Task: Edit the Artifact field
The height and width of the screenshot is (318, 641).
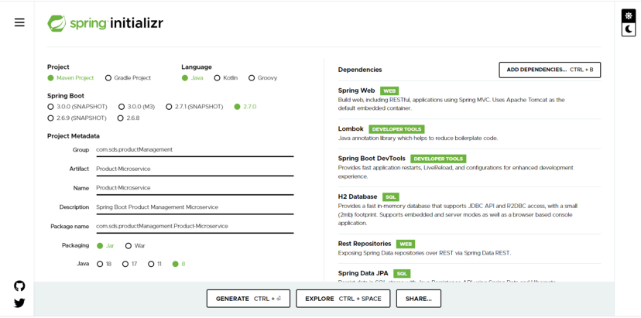Action: point(194,169)
